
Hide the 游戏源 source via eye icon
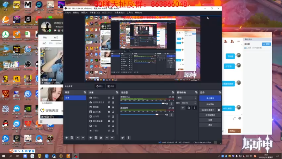coord(109,107)
